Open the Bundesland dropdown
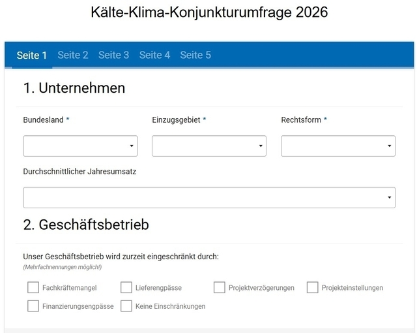This screenshot has width=417, height=333. pyautogui.click(x=80, y=146)
